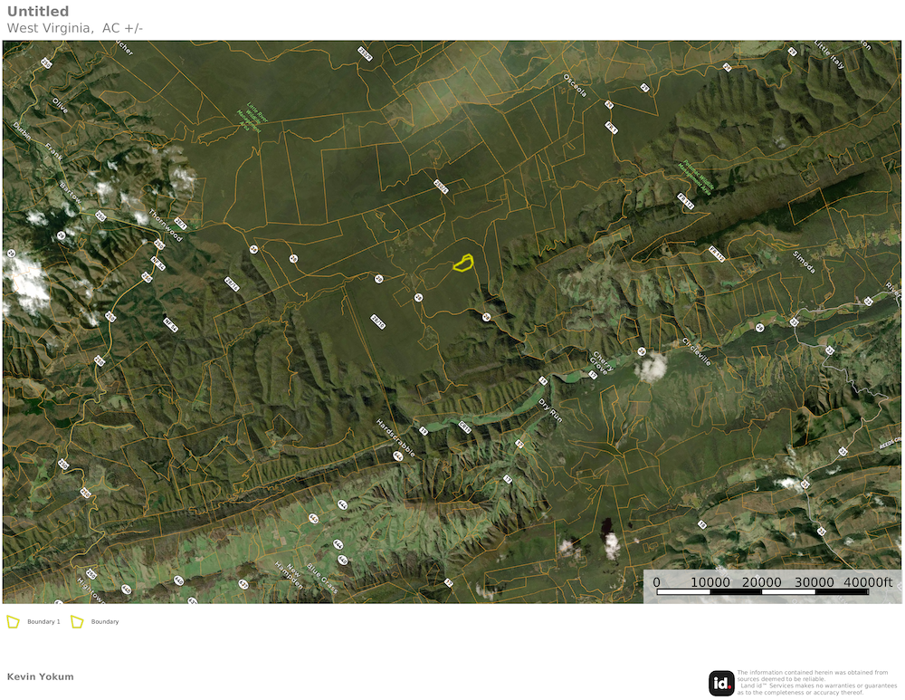This screenshot has height=700, width=905.
Task: Click the Boundary 1 legend icon
Action: coord(14,622)
